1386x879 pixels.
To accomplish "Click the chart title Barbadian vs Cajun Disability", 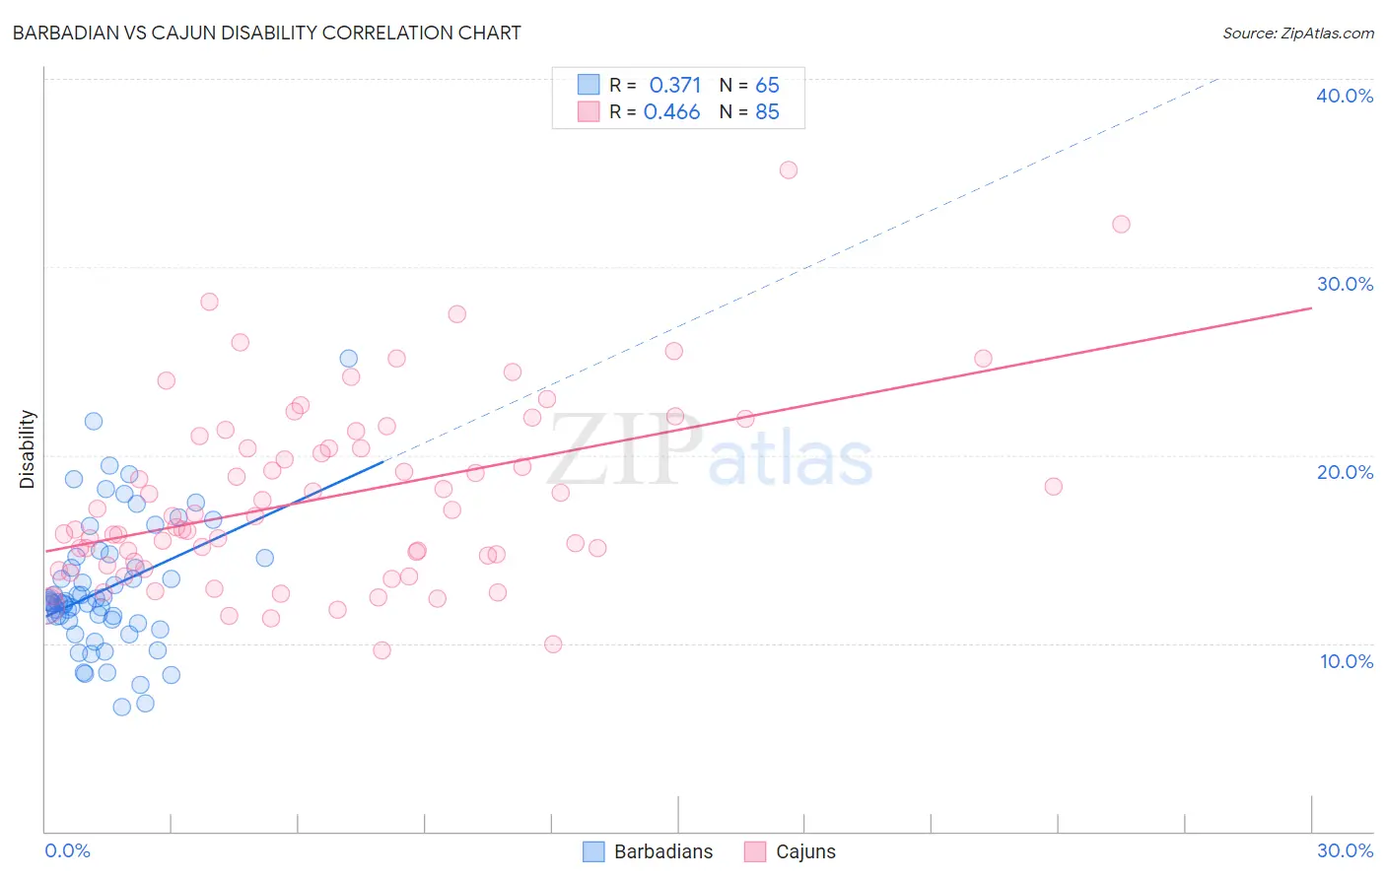I will [267, 33].
